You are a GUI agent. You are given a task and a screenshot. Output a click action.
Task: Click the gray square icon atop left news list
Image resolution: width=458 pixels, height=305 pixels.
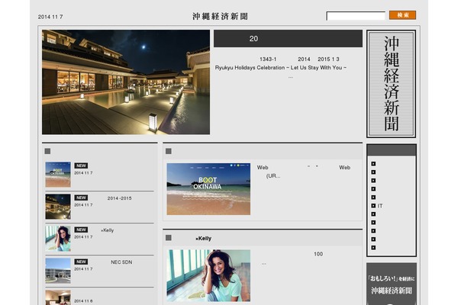pyautogui.click(x=47, y=151)
